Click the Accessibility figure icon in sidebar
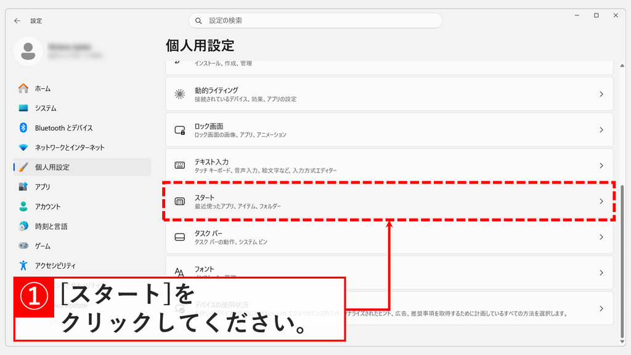The width and height of the screenshot is (631, 355). point(23,265)
